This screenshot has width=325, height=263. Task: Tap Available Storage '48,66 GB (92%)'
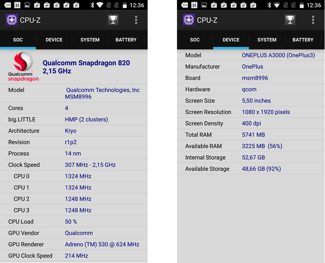pyautogui.click(x=261, y=169)
